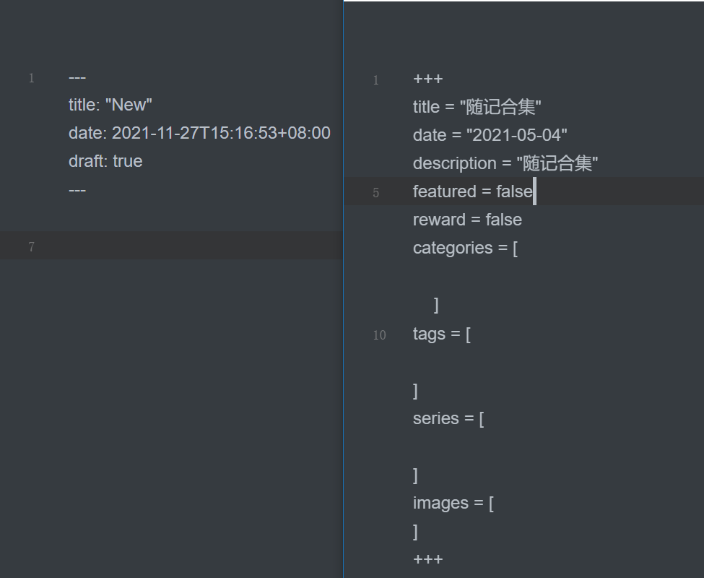Click the "reward = false" line
The image size is (704, 578).
tap(467, 220)
